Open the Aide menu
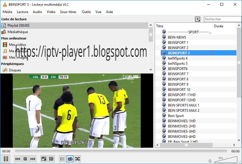 point(109,12)
